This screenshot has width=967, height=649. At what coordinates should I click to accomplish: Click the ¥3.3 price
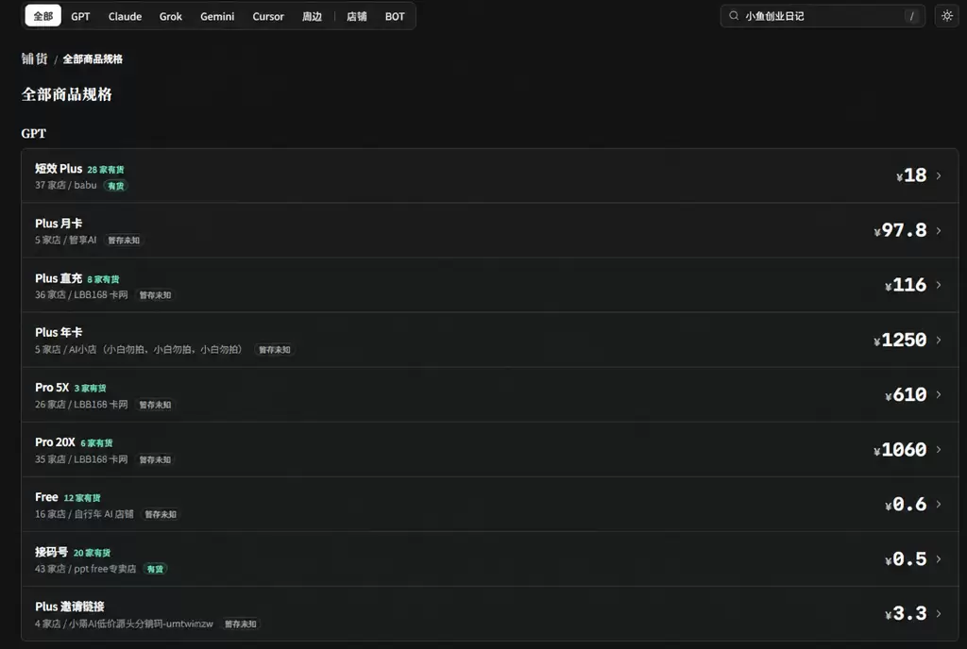[x=906, y=613]
